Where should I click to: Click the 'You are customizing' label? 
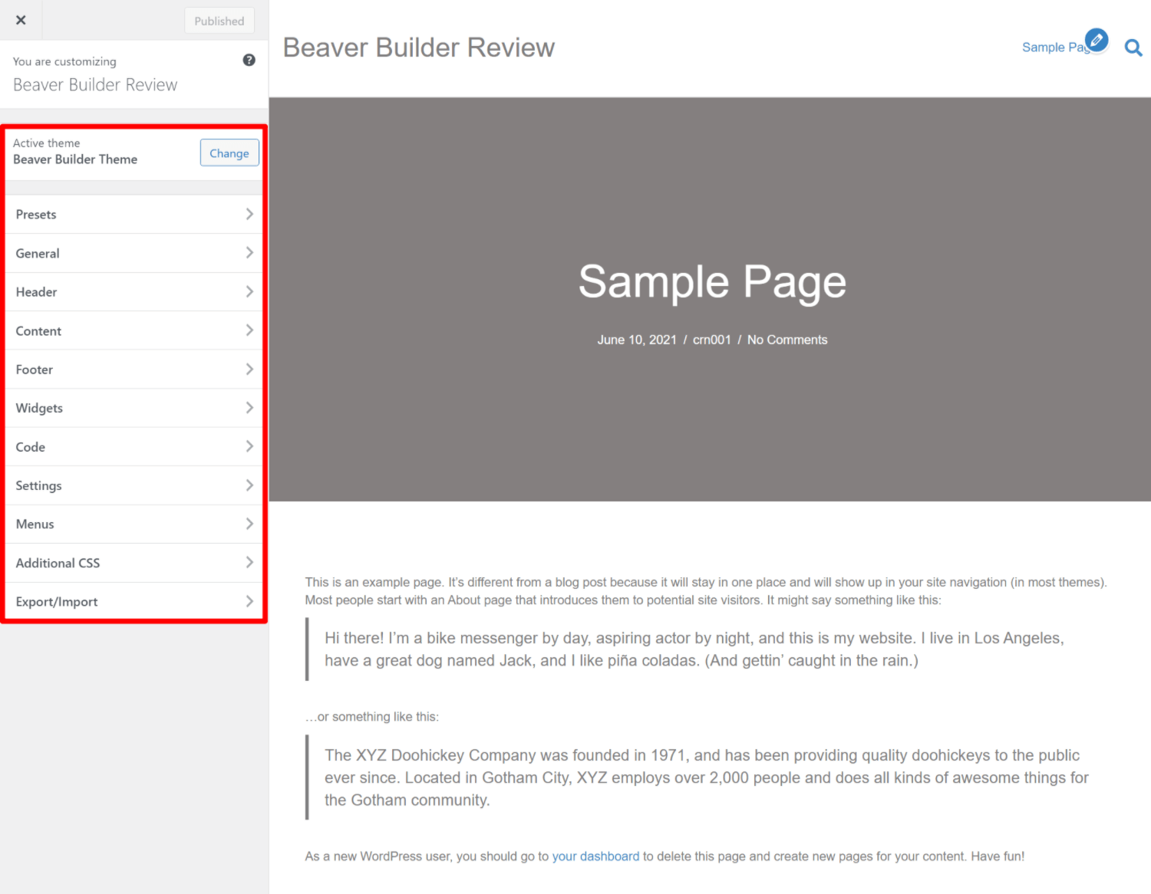click(64, 61)
